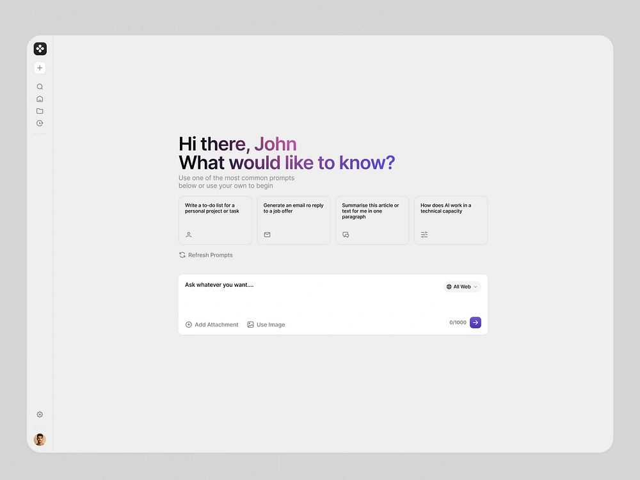The height and width of the screenshot is (480, 640).
Task: Select the job offer email prompt card
Action: point(294,220)
